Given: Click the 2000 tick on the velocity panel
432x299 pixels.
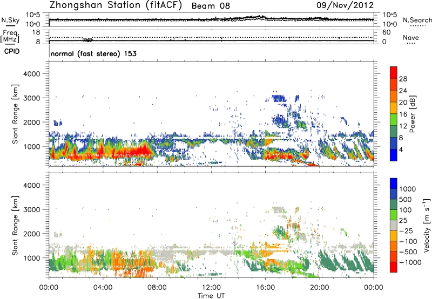Looking at the screenshot, I should (31, 234).
